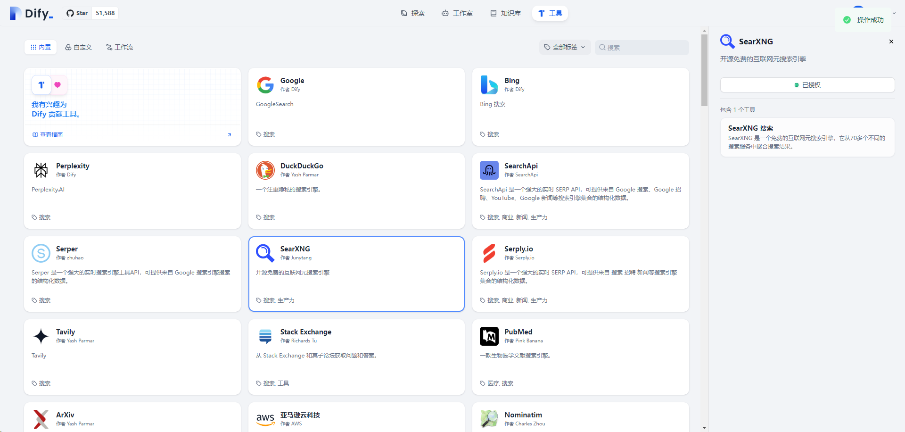Open the GitHub Star badge
The height and width of the screenshot is (432, 905).
pyautogui.click(x=90, y=13)
